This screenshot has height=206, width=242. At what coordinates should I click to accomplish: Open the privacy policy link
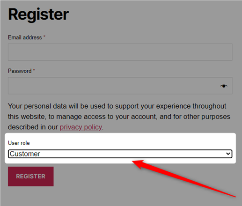(x=81, y=127)
